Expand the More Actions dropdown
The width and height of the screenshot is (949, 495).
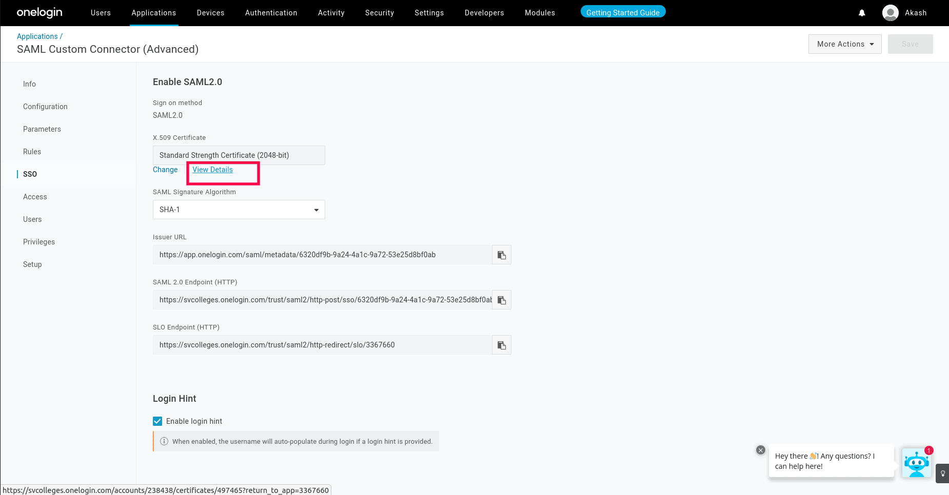844,44
